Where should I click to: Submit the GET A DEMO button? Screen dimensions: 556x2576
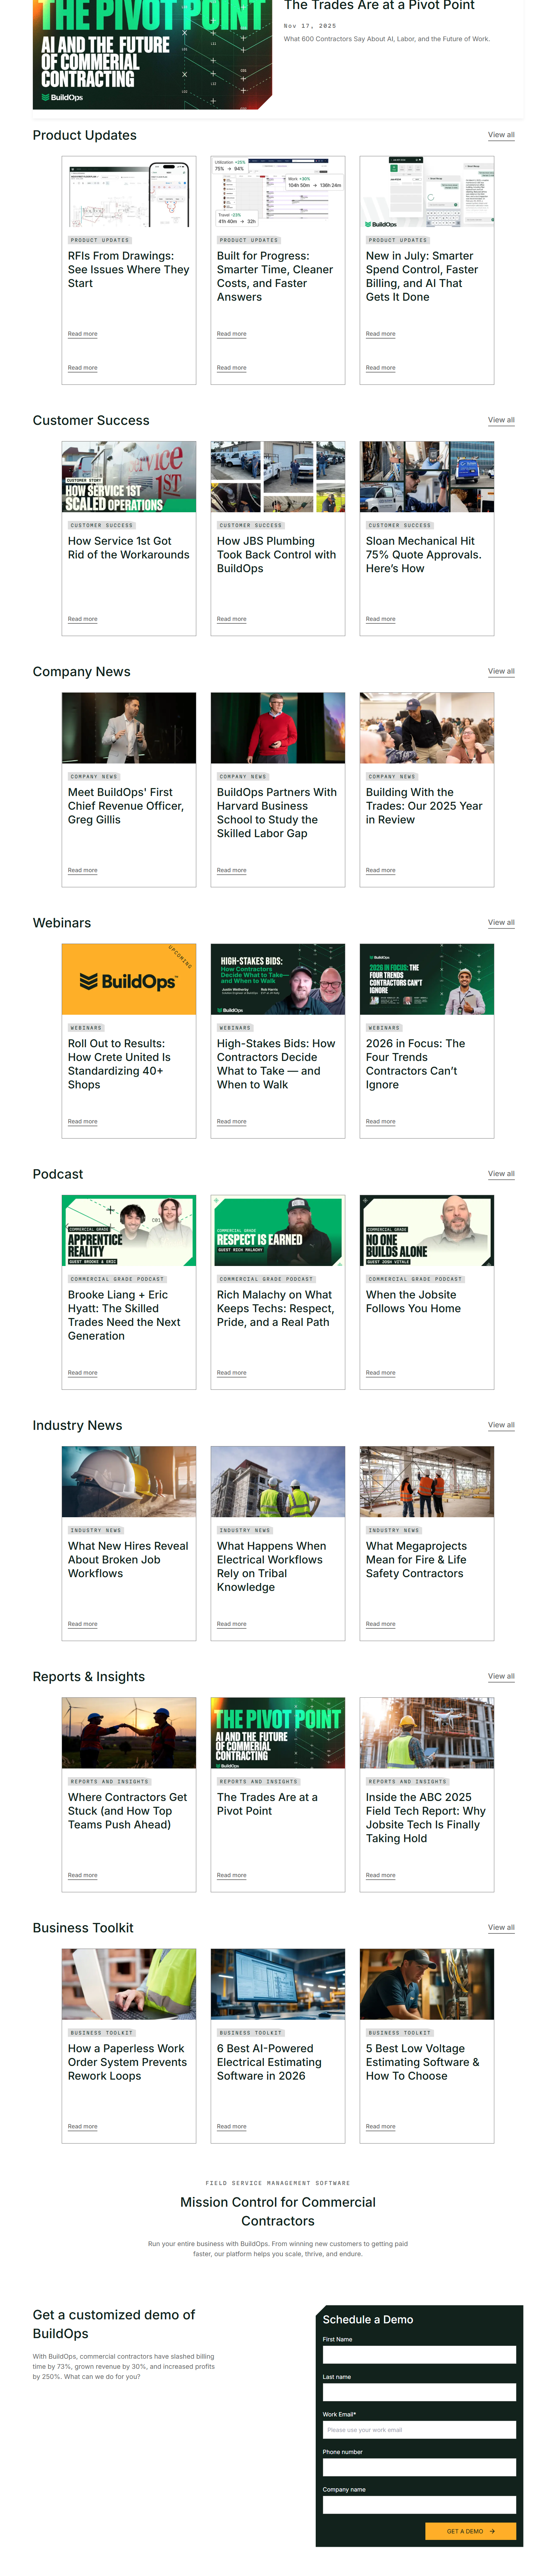pyautogui.click(x=471, y=2531)
